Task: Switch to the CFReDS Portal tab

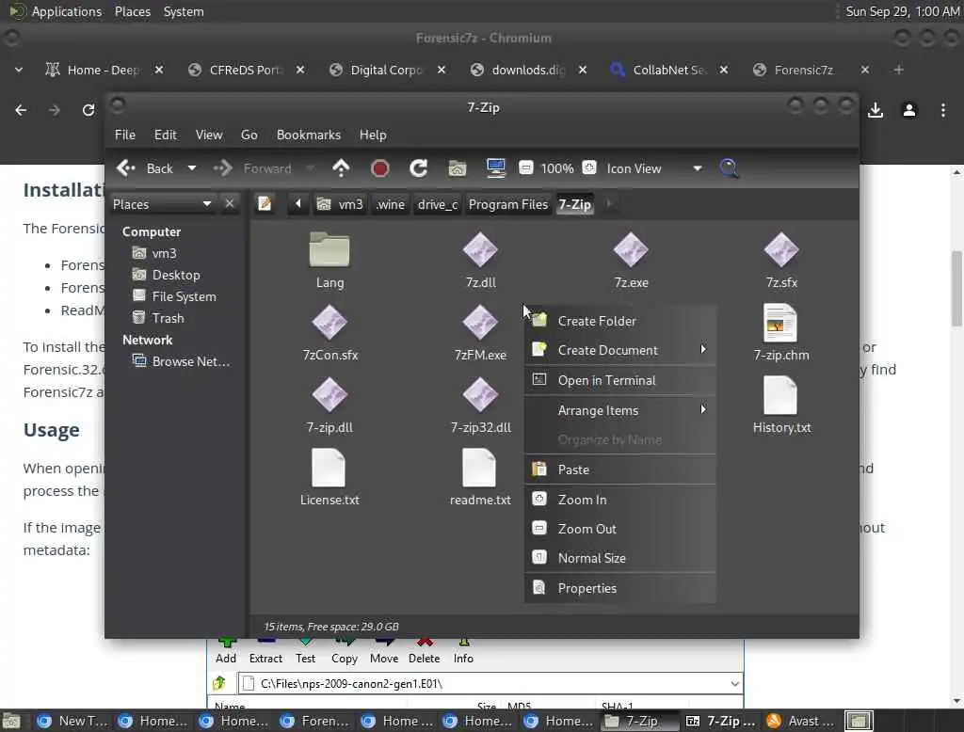Action: click(x=246, y=70)
